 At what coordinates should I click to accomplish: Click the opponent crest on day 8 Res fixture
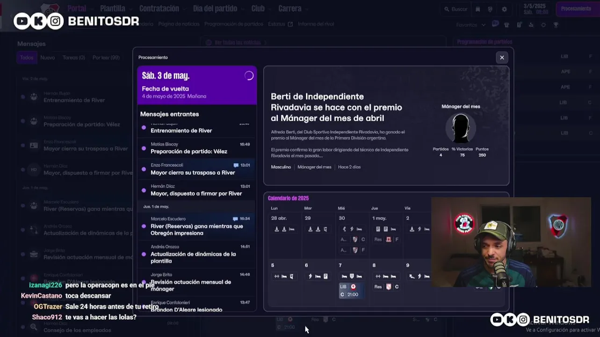coord(388,287)
